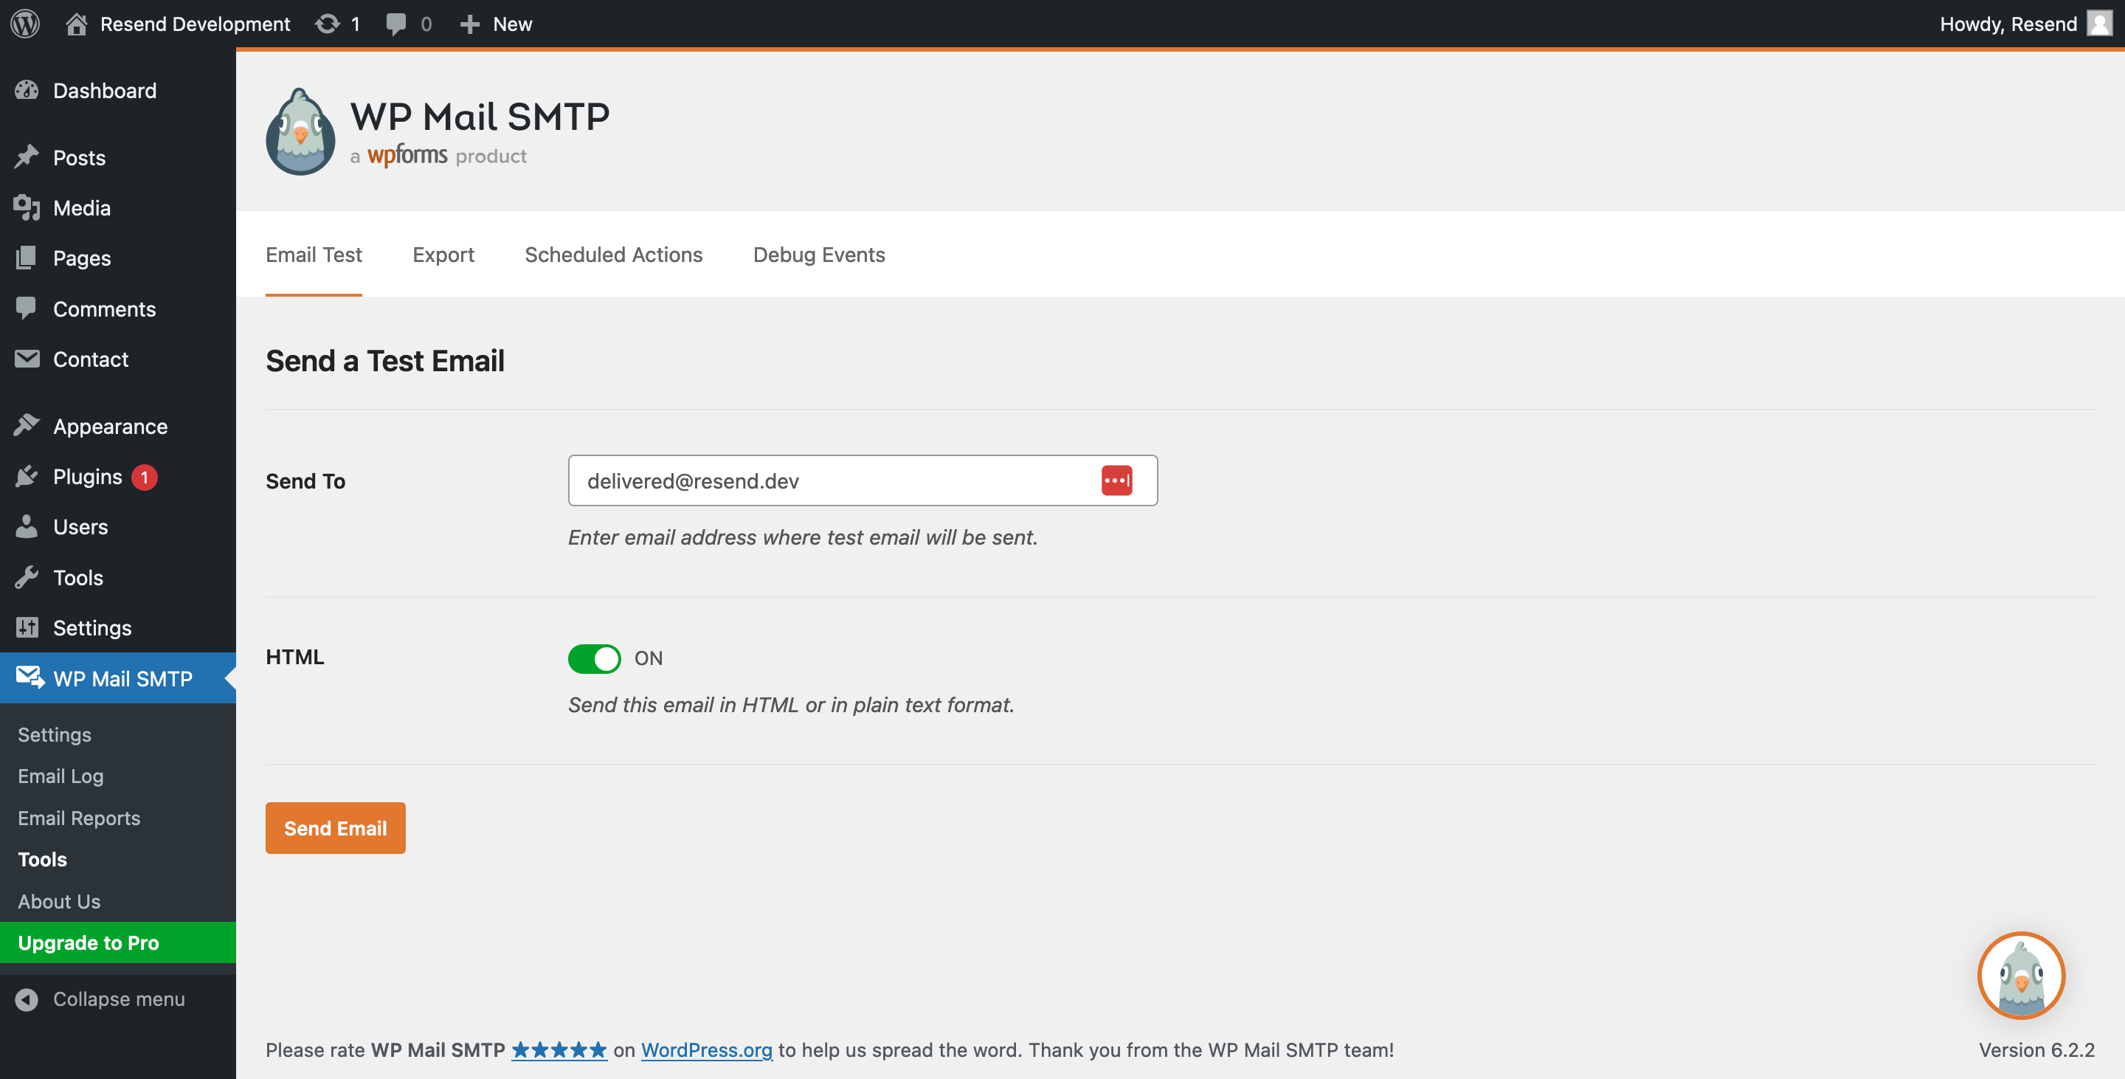Click Howdy, Resend account menu

click(2025, 24)
